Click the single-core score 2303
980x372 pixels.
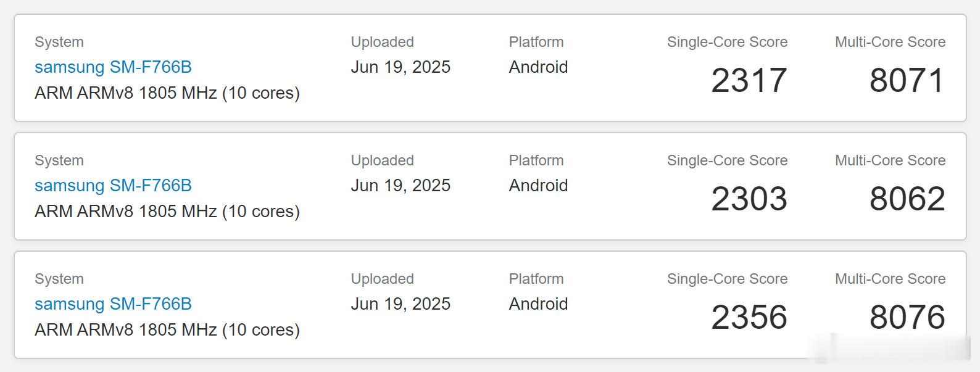[749, 199]
